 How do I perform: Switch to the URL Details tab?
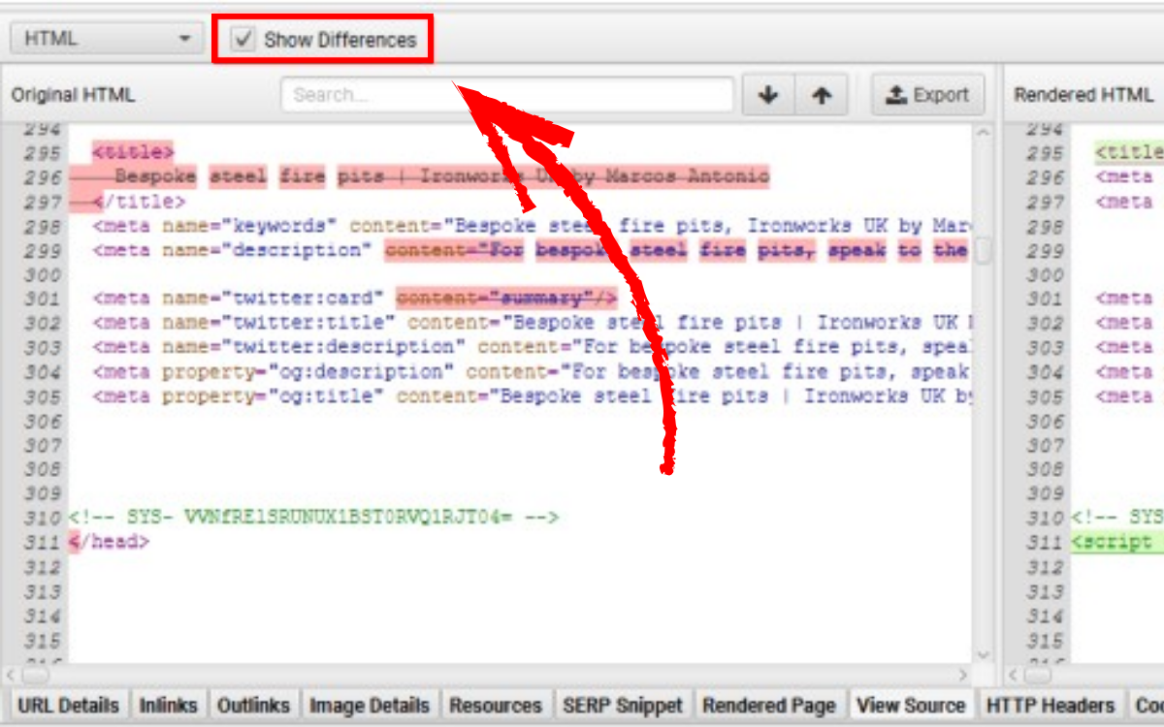pyautogui.click(x=69, y=705)
